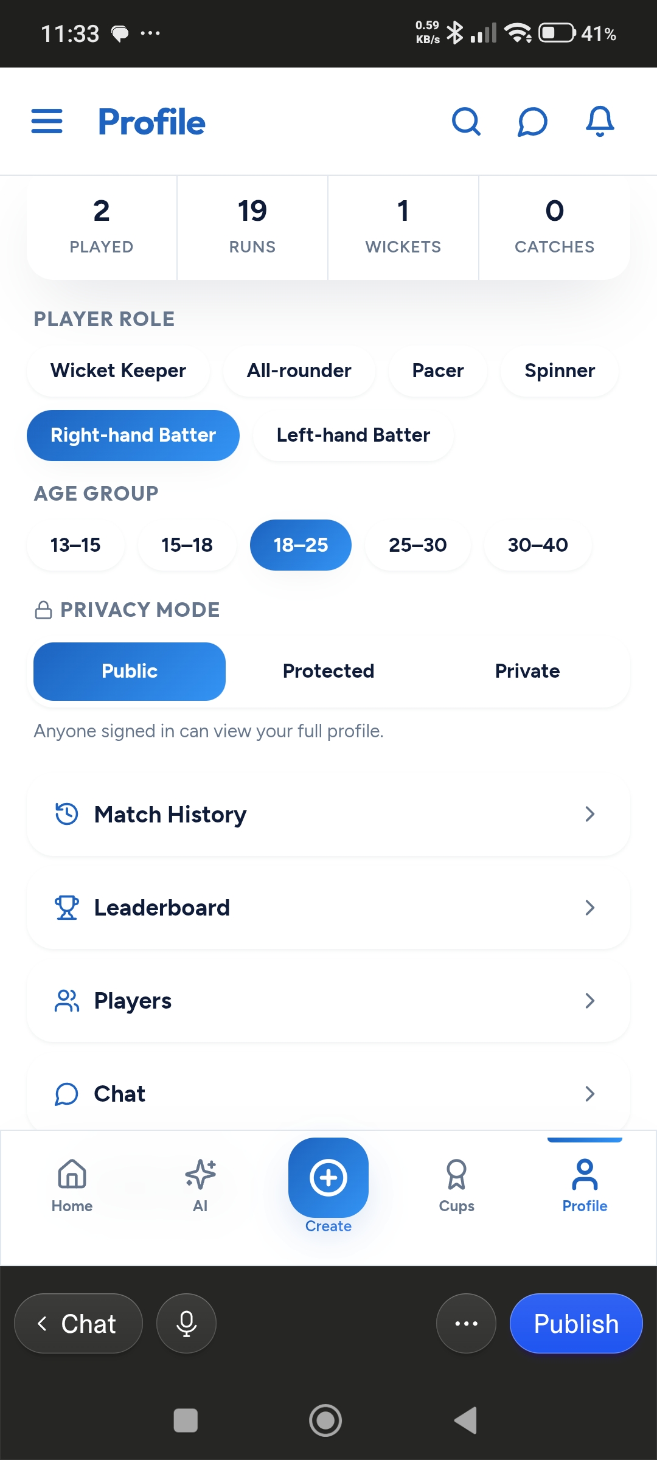Open the three-dots more options button

[466, 1323]
